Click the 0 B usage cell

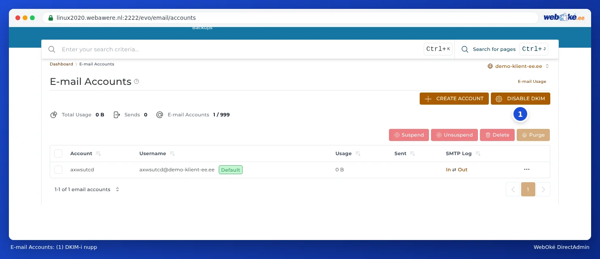[x=340, y=170]
